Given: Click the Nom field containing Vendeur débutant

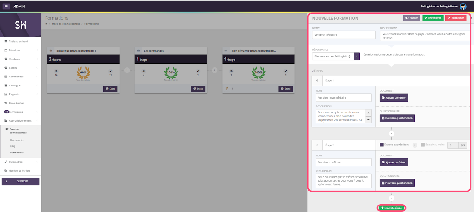Looking at the screenshot, I should click(344, 34).
